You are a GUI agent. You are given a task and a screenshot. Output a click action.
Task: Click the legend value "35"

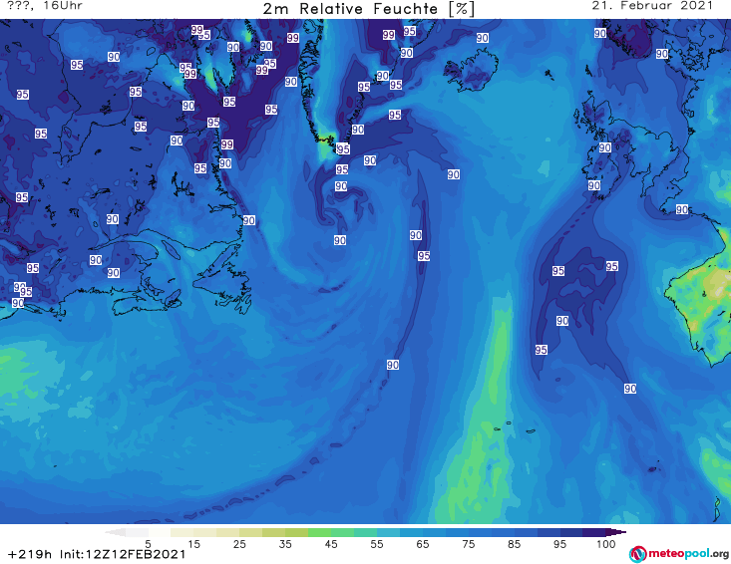285,544
